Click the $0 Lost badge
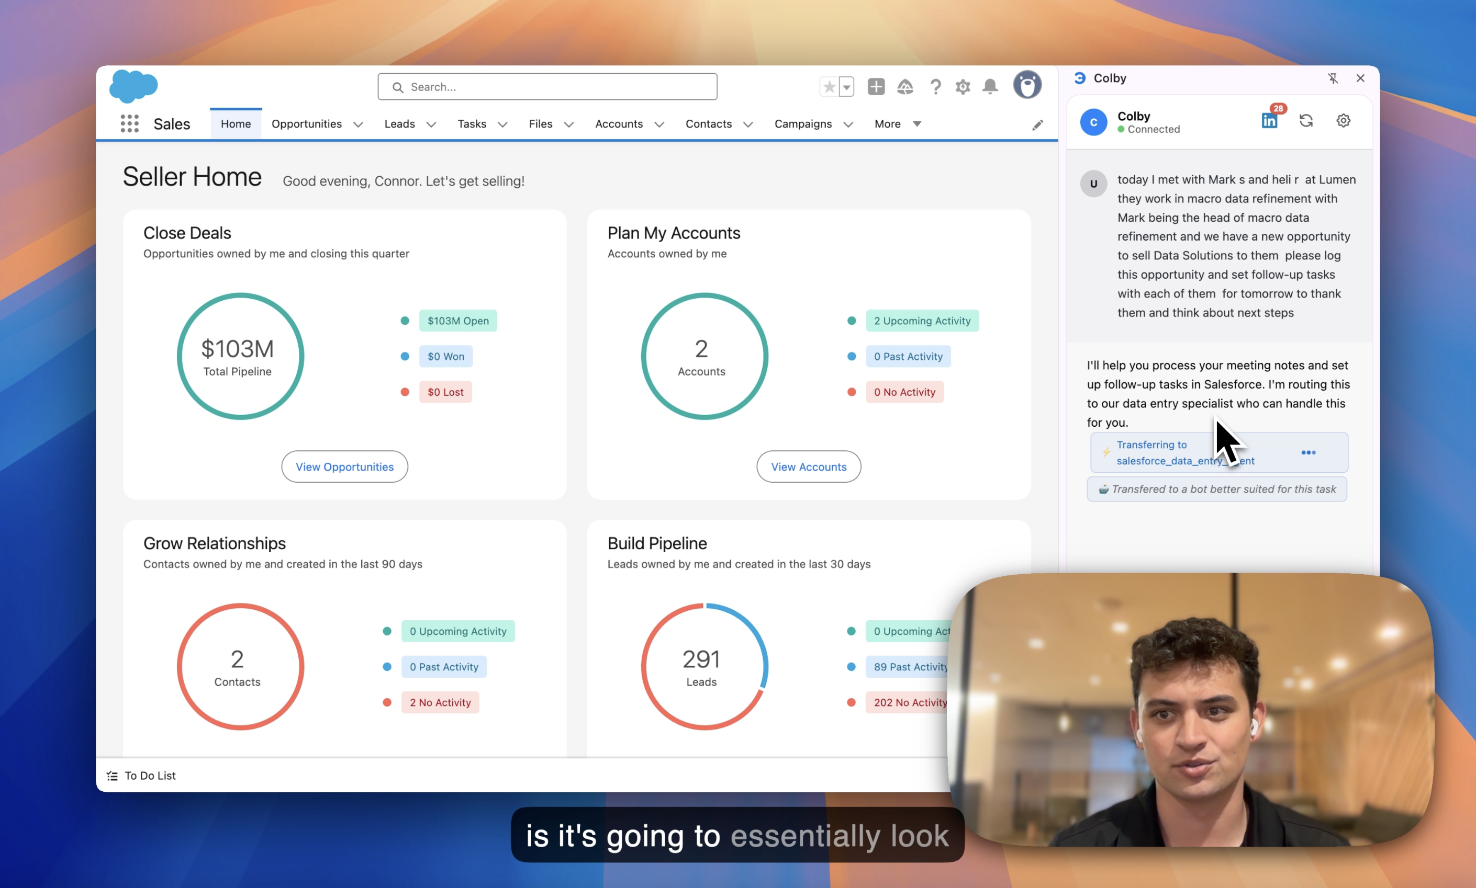This screenshot has height=888, width=1476. tap(445, 392)
